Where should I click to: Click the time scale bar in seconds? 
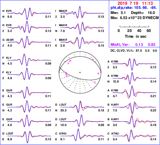point(134,26)
